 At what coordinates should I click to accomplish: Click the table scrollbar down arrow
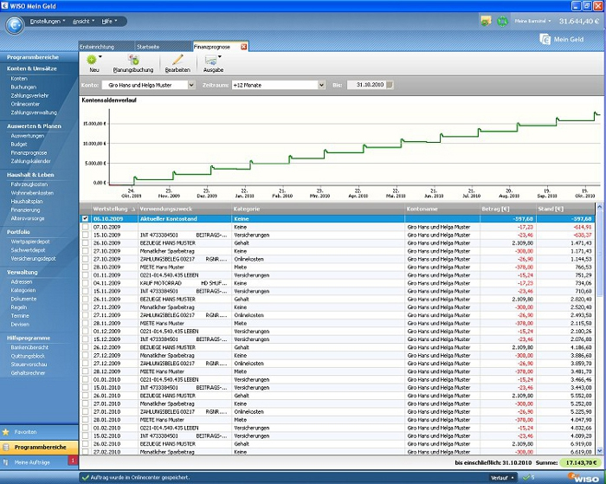(599, 450)
